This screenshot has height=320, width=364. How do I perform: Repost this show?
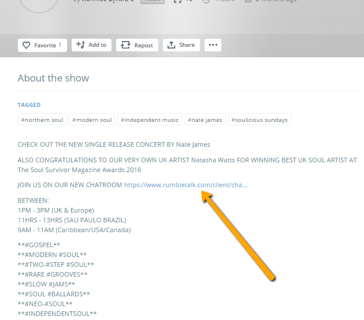137,45
